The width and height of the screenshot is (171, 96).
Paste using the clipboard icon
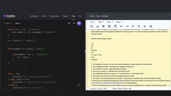coord(115,26)
